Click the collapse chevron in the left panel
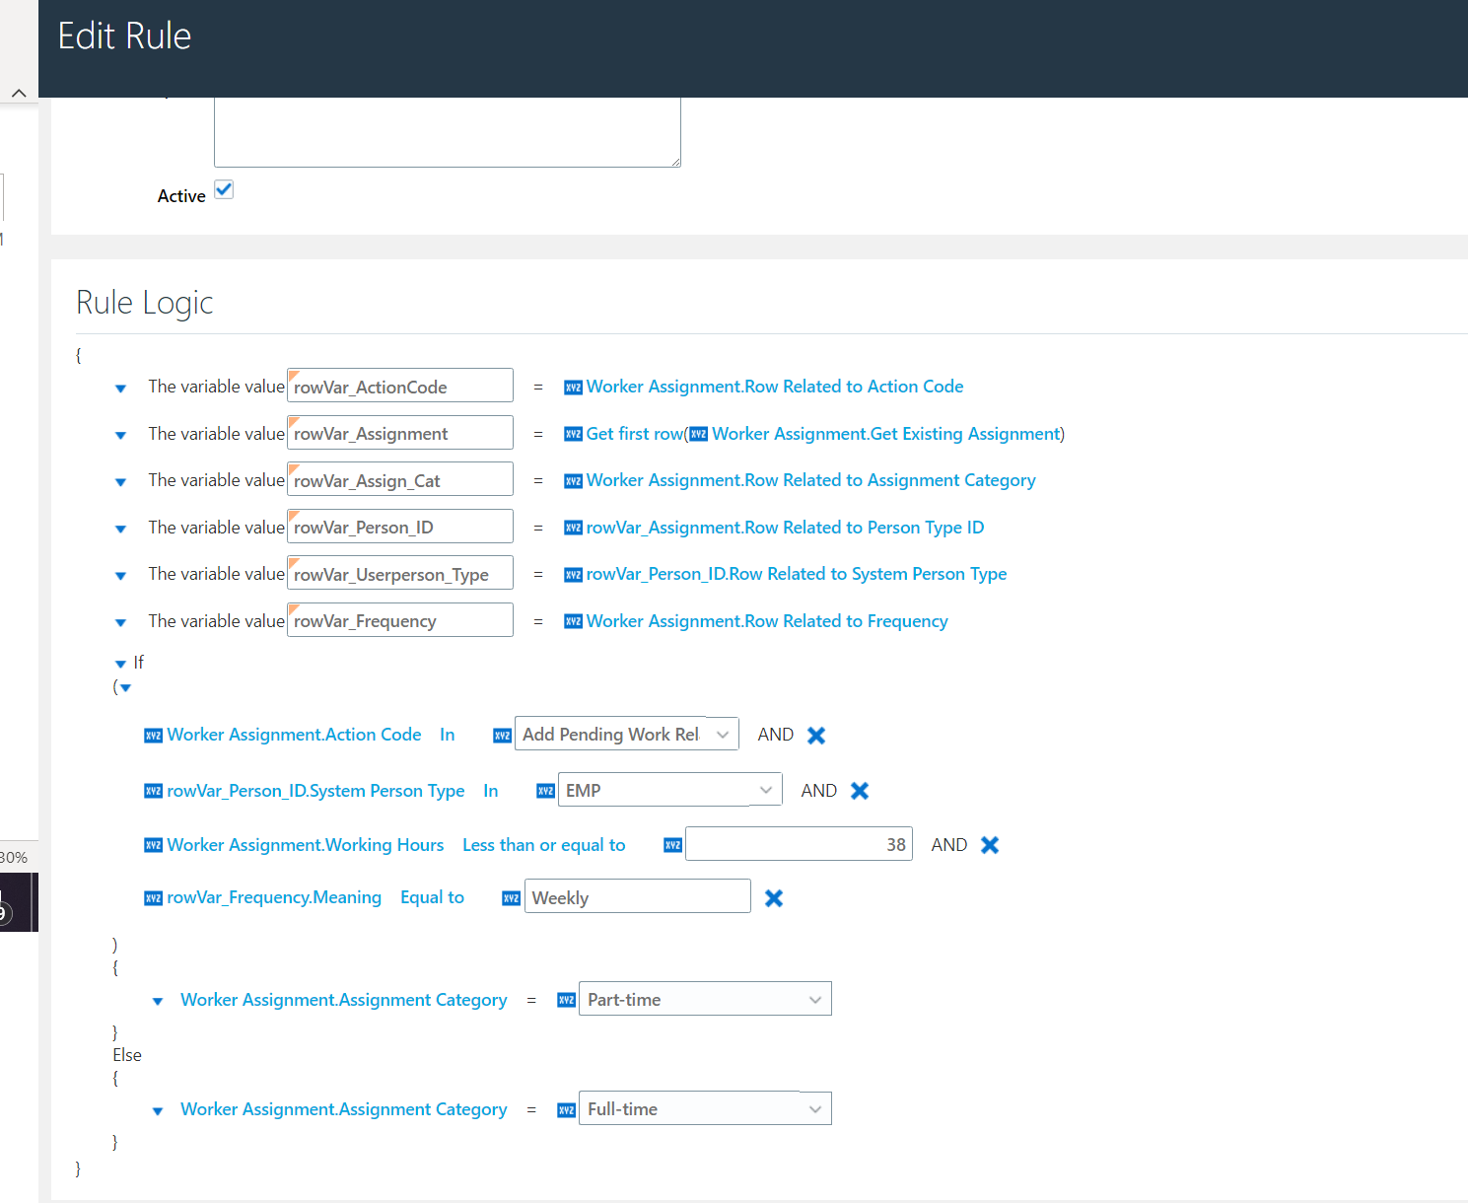The height and width of the screenshot is (1203, 1468). pyautogui.click(x=19, y=93)
